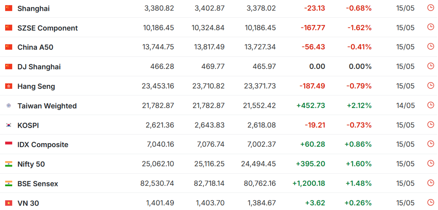This screenshot has width=438, height=210.
Task: Click the China flag beside China A50
Action: pyautogui.click(x=9, y=47)
